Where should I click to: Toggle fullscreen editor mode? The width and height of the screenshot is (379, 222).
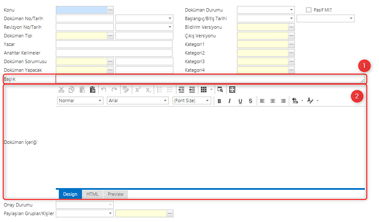(x=232, y=90)
